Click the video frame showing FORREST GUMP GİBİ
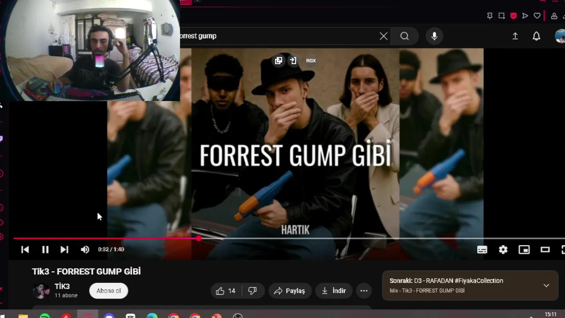The height and width of the screenshot is (318, 565). (295, 155)
